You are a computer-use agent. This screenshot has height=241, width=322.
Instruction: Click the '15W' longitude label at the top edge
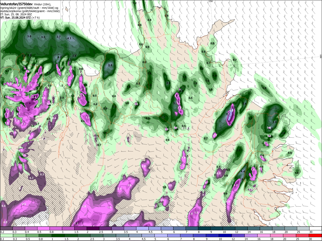click(x=211, y=2)
